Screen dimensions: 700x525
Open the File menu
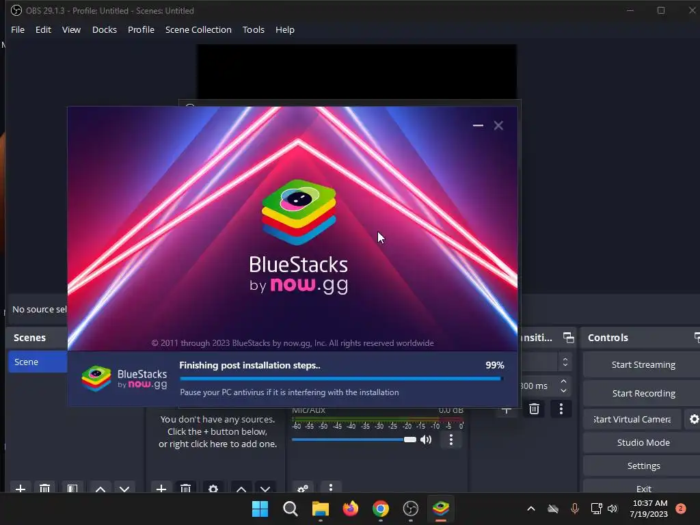(x=18, y=29)
